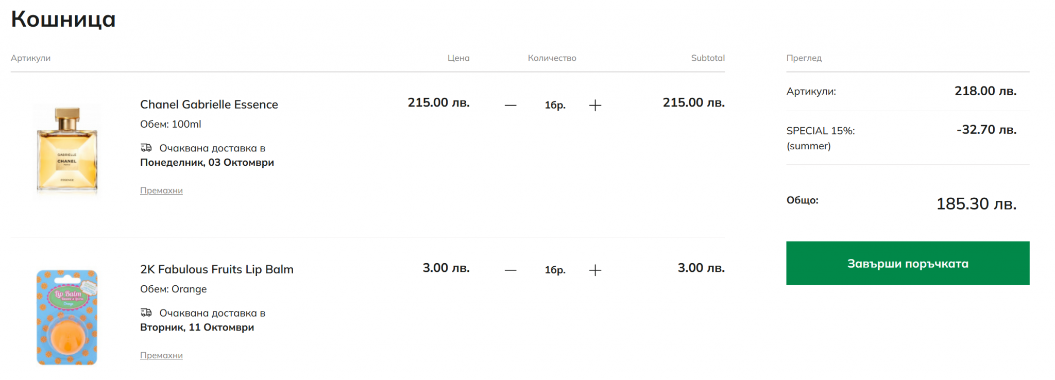
Task: Increase quantity of 2K Fabulous Fruits Lip Balm
Action: coord(595,270)
